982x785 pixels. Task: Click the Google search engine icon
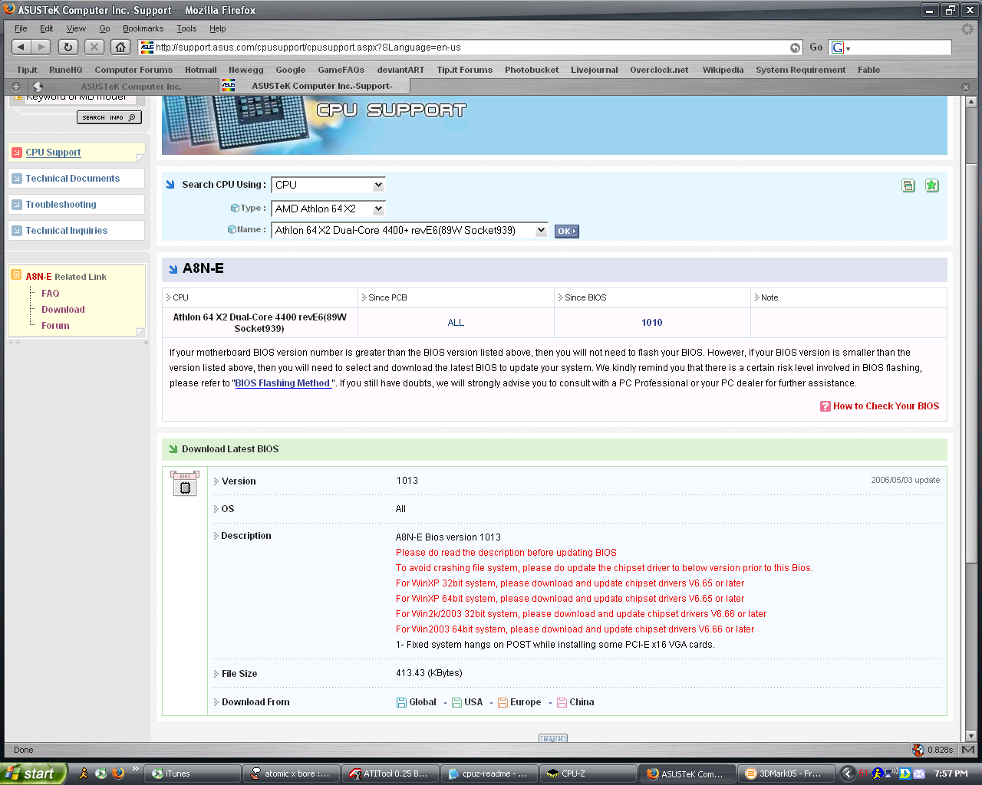click(838, 48)
